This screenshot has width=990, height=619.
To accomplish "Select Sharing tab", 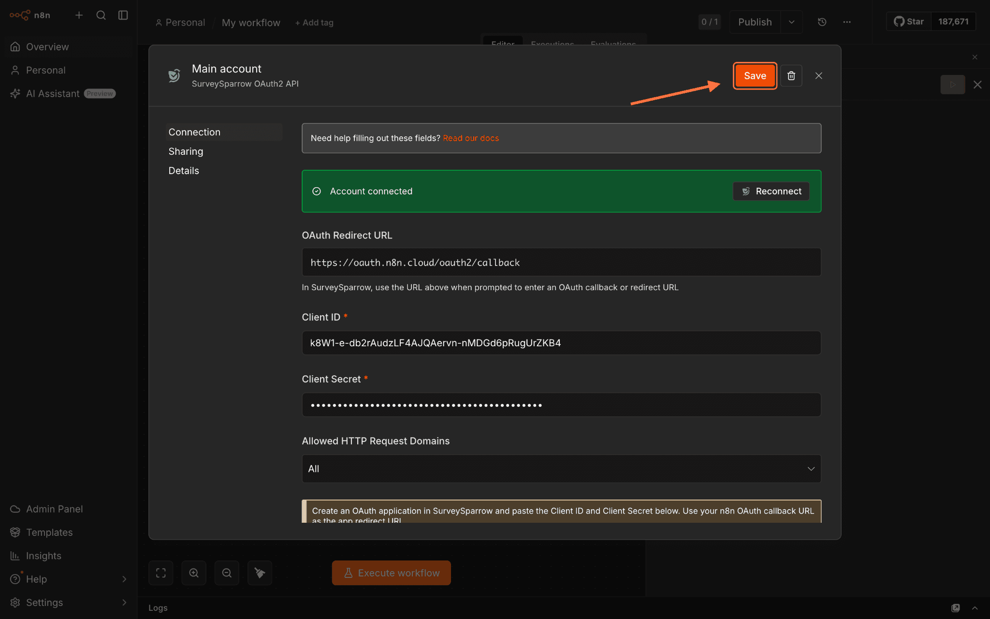I will pos(224,151).
